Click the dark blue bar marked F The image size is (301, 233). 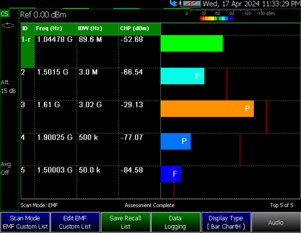(171, 174)
